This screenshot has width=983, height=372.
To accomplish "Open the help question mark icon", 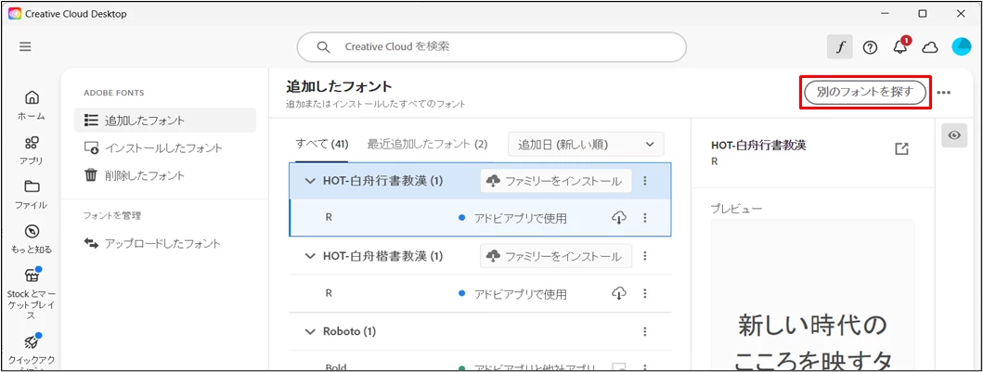I will point(870,47).
